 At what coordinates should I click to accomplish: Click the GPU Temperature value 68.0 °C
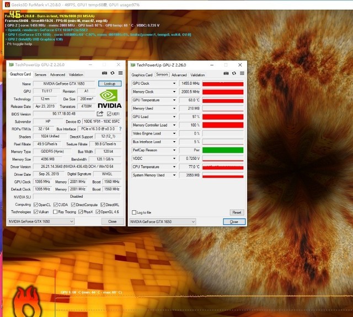[x=190, y=100]
